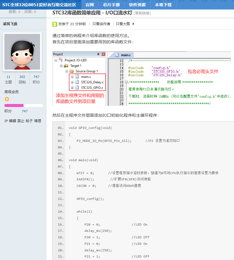Expand the main.c file node in the Project tree
Screen dimensions: 234x260
(x=72, y=77)
